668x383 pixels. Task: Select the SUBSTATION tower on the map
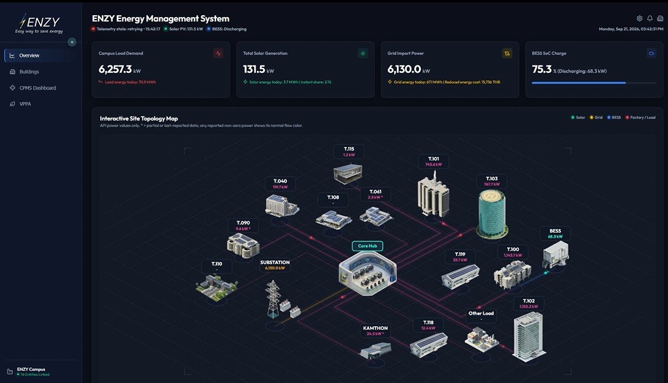tap(273, 299)
